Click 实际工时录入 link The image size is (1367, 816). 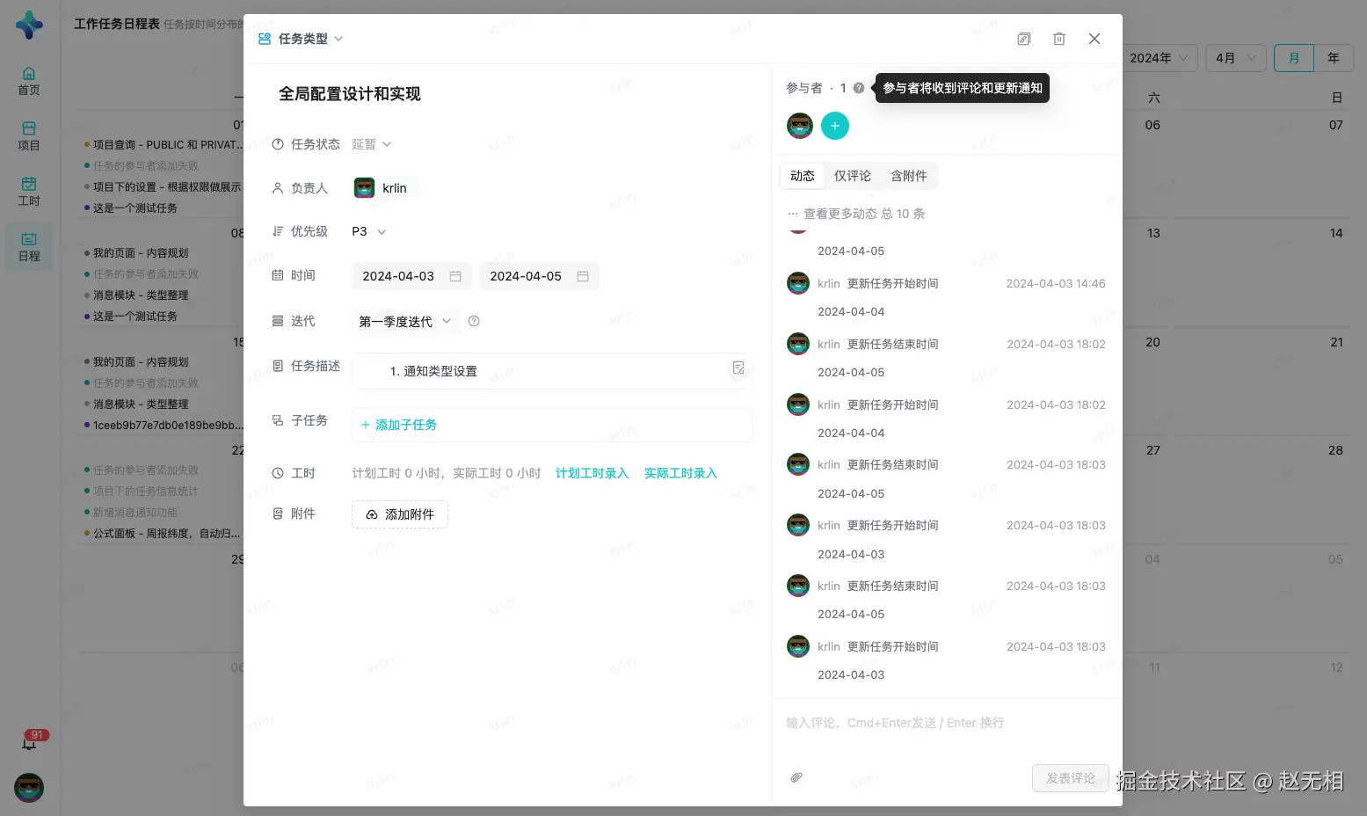681,473
